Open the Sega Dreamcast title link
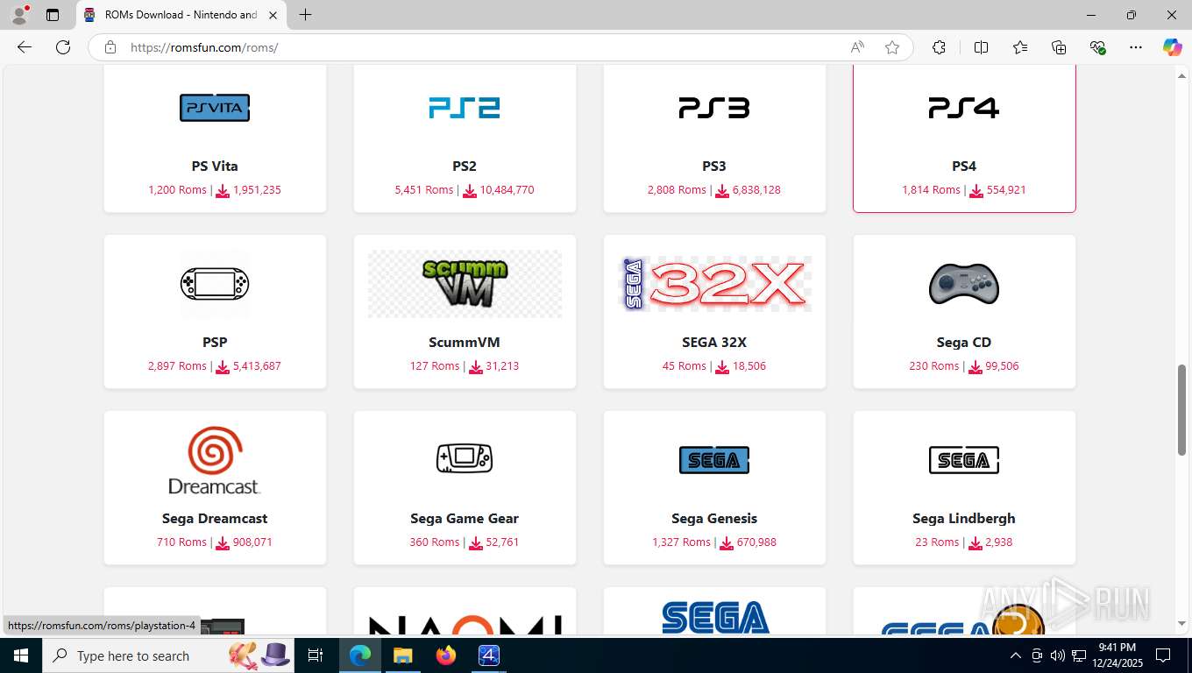 pos(215,518)
